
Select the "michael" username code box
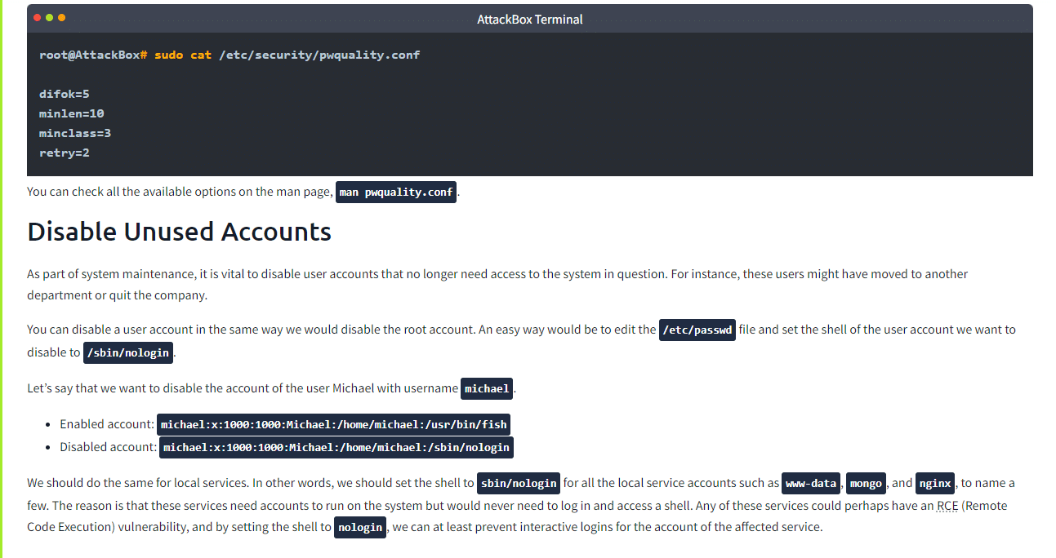[x=486, y=388]
